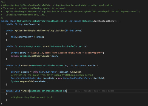148x106 pixels.
Task: Click the 'Database.executeBatch (bc, 100);' comment line
Action: click(26, 15)
